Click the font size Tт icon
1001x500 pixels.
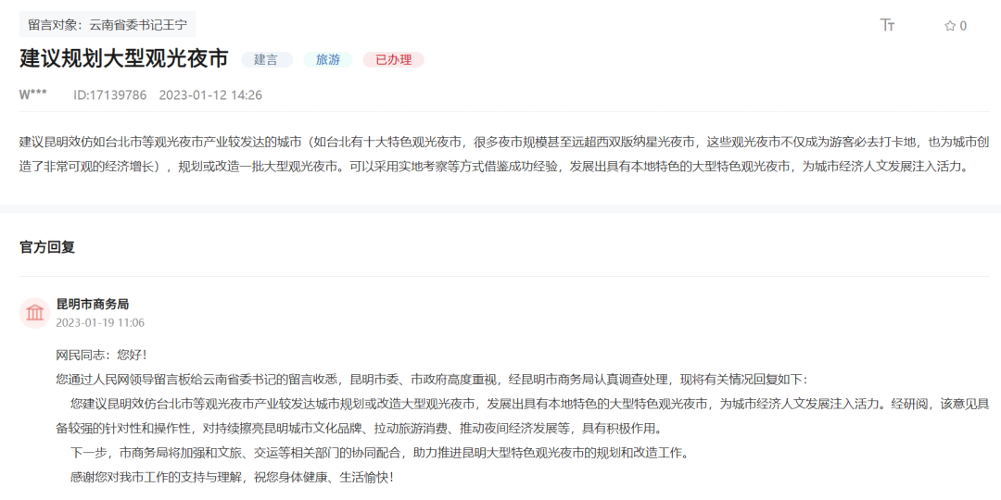887,26
